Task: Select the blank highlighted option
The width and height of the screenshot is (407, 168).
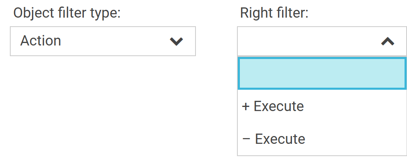Action: 322,74
